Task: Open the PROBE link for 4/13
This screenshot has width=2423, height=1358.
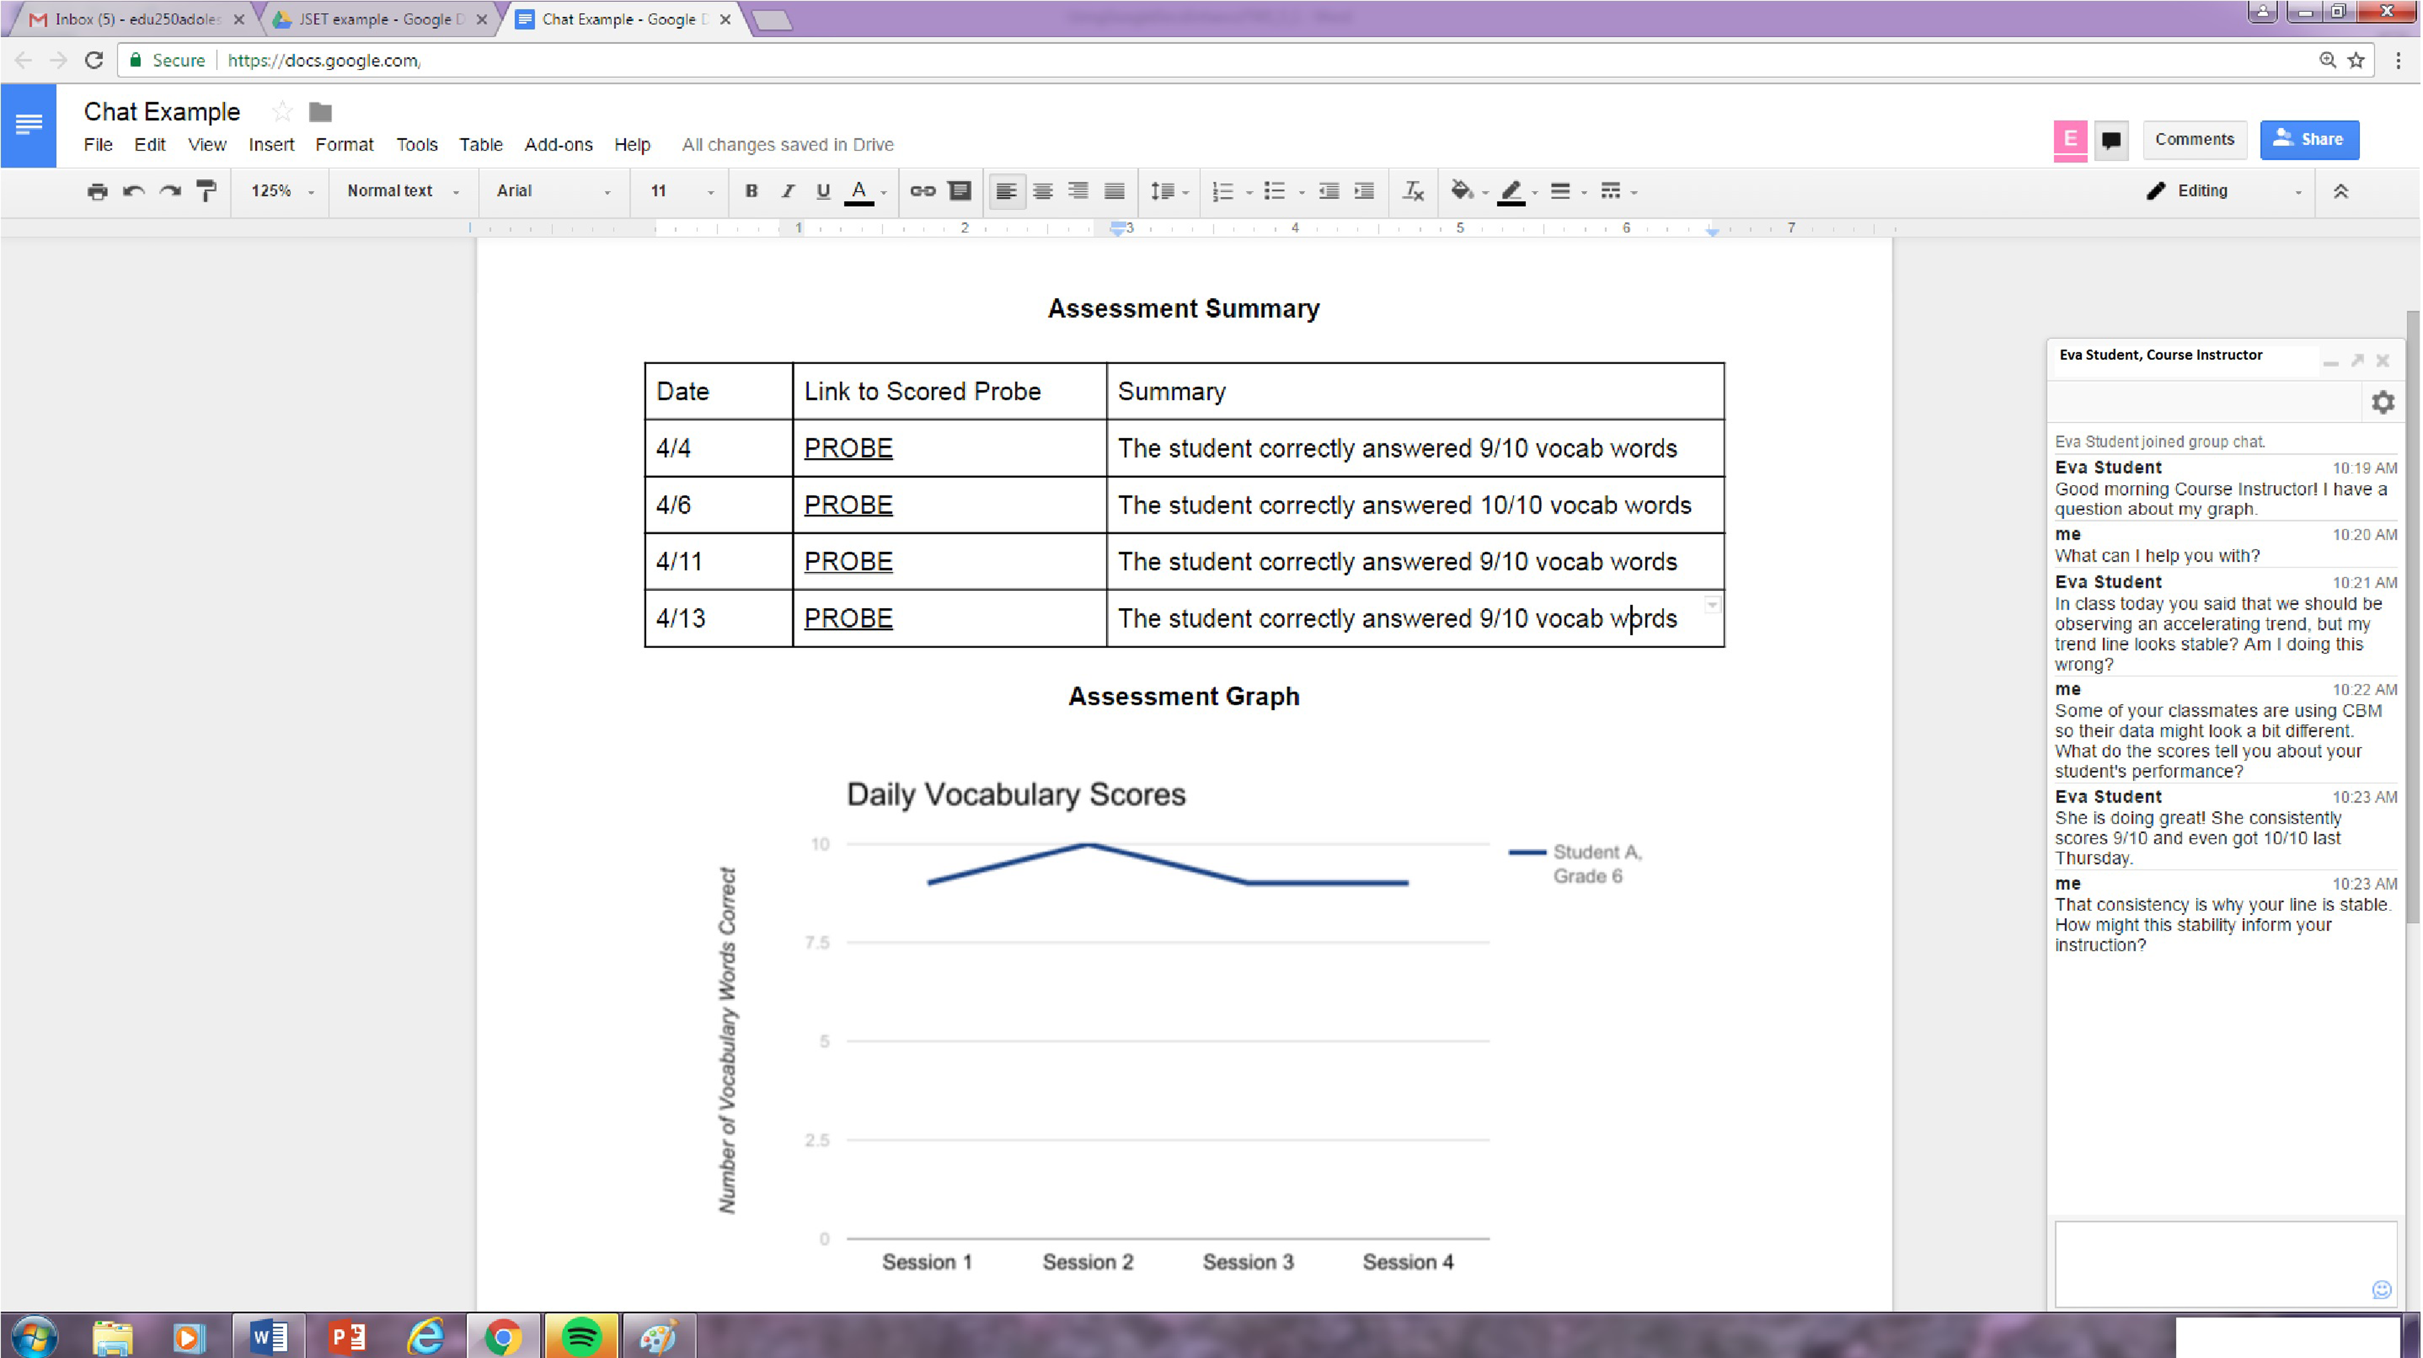Action: click(847, 618)
